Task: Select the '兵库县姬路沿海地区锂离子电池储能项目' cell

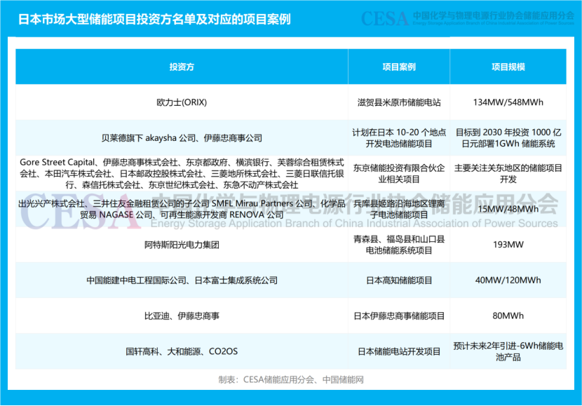Action: 399,209
